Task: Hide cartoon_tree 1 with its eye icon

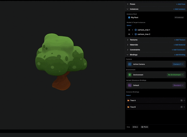Action: tap(129, 30)
